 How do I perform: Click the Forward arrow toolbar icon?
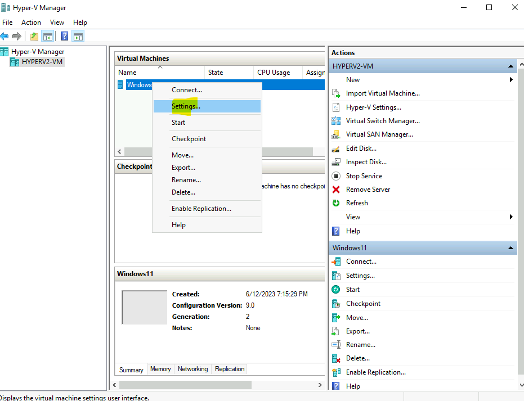click(x=17, y=36)
